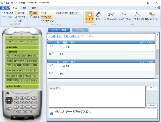Open the Unit Converter tool (単位コンバーター)
This screenshot has width=161, height=122.
[152, 16]
